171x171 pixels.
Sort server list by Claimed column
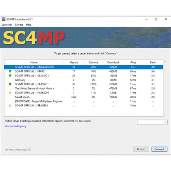(x=93, y=62)
